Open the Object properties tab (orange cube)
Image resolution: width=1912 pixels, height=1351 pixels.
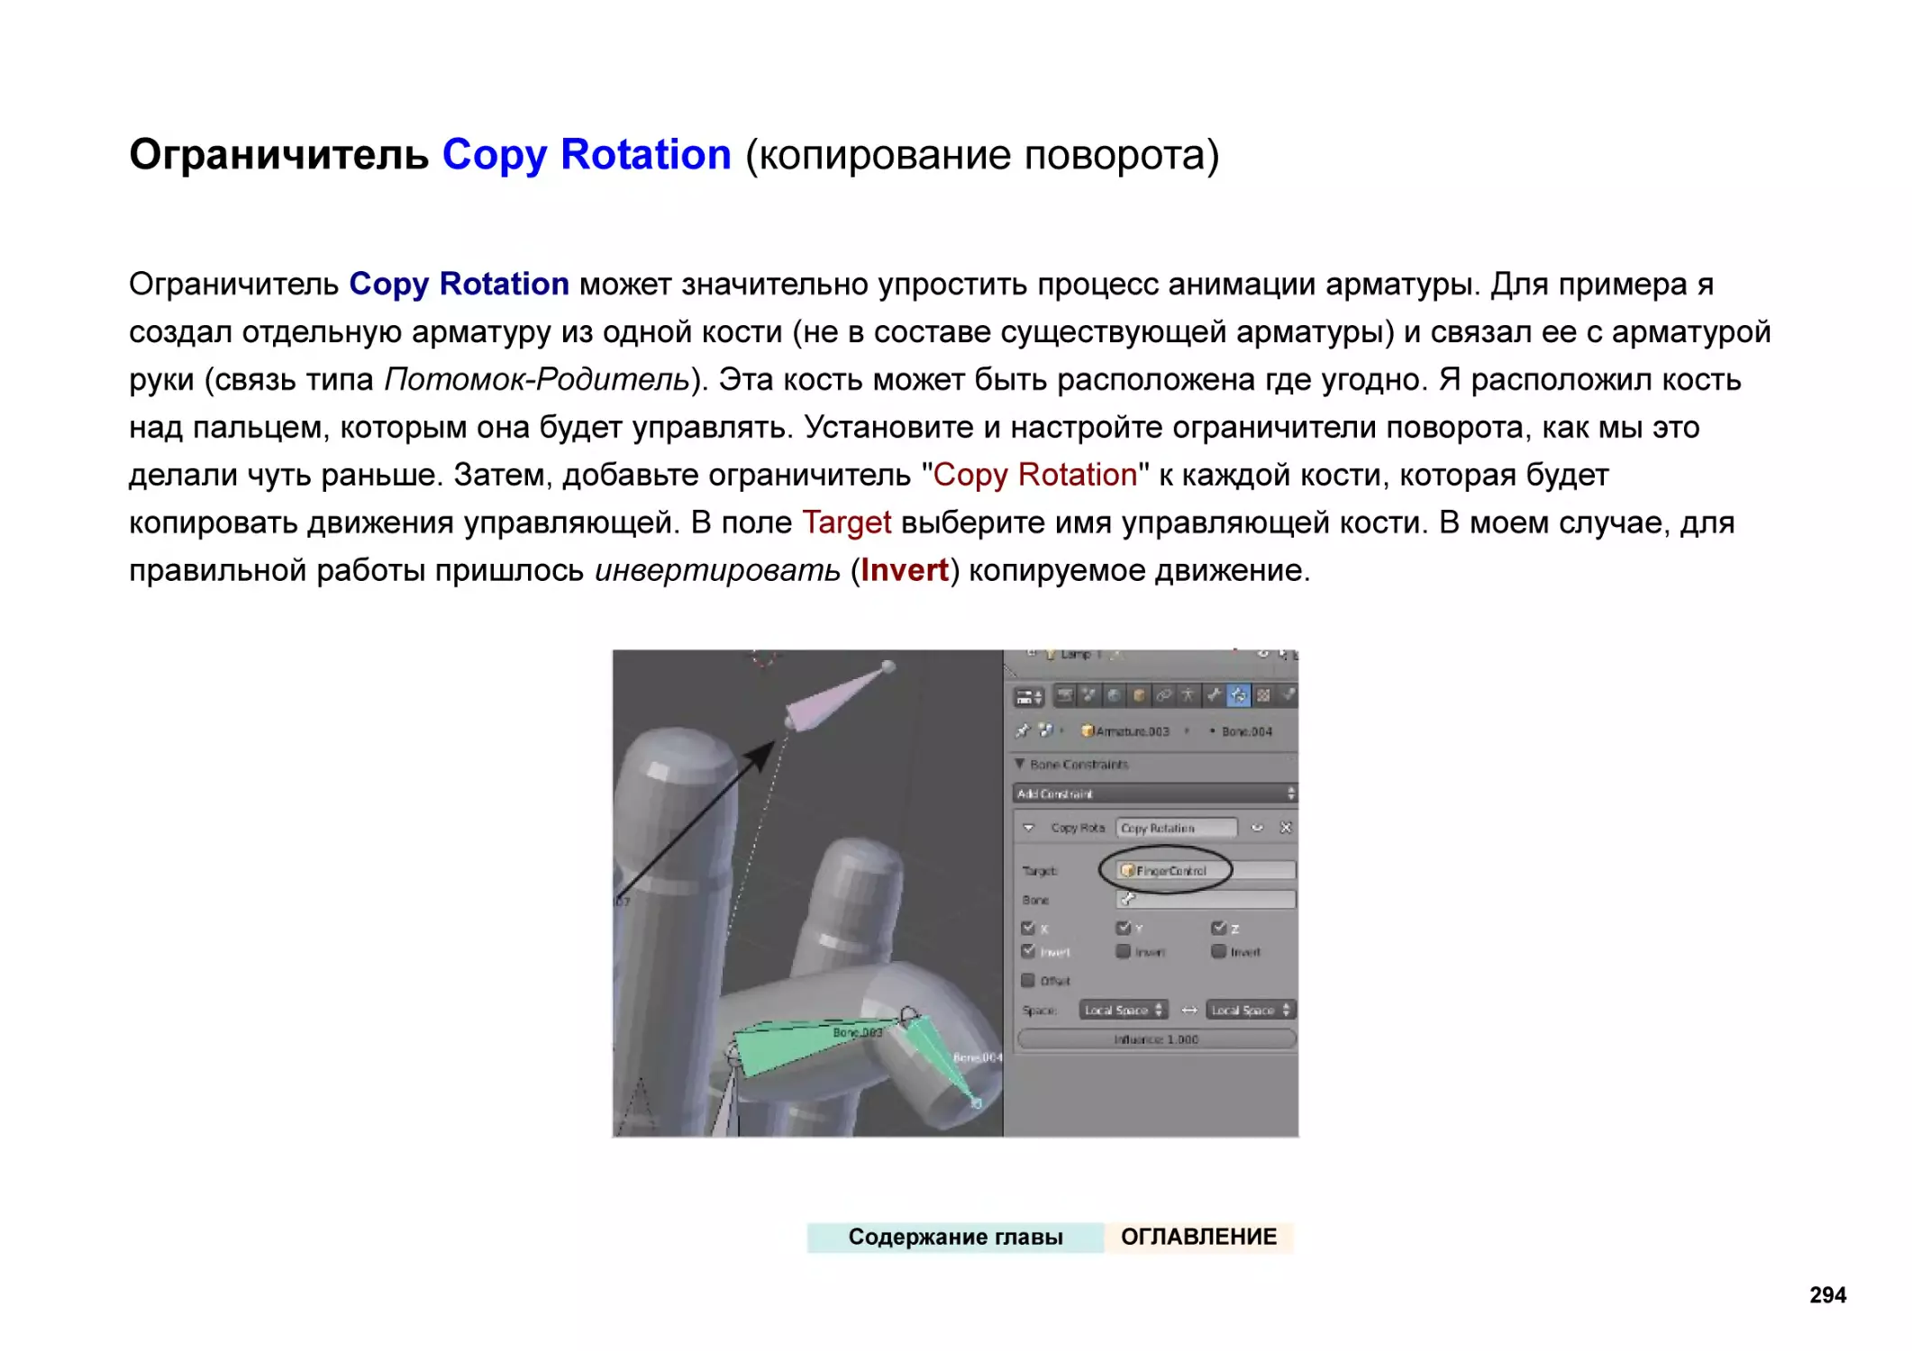pyautogui.click(x=1139, y=695)
